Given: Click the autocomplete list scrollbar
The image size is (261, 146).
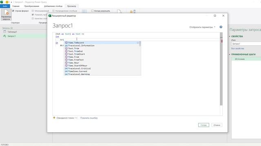Looking at the screenshot, I should (140, 44).
